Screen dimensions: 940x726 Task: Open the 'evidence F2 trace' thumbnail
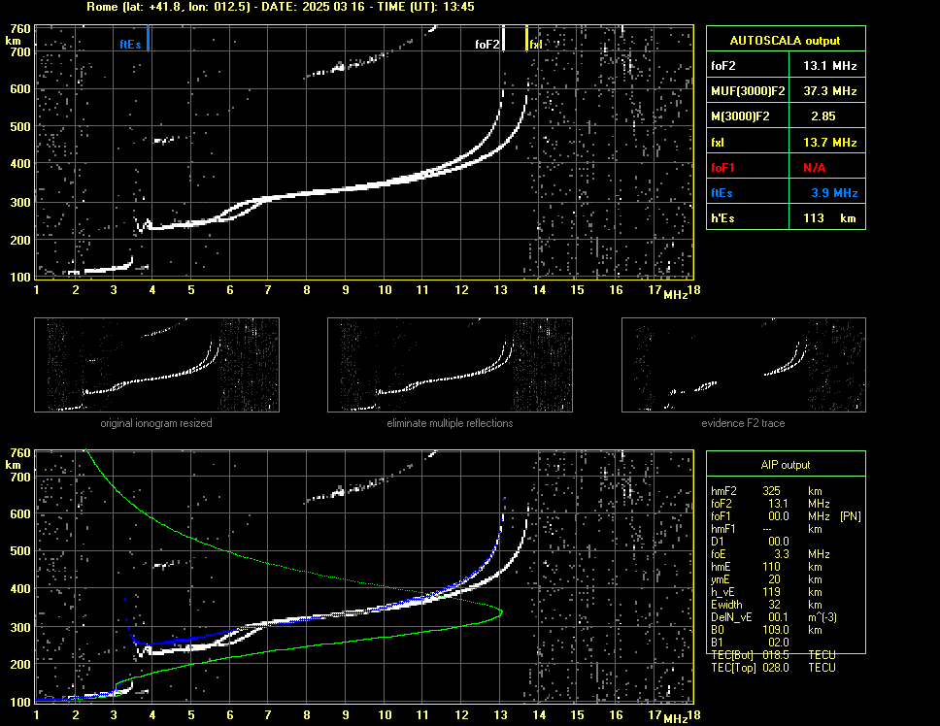[x=744, y=365]
